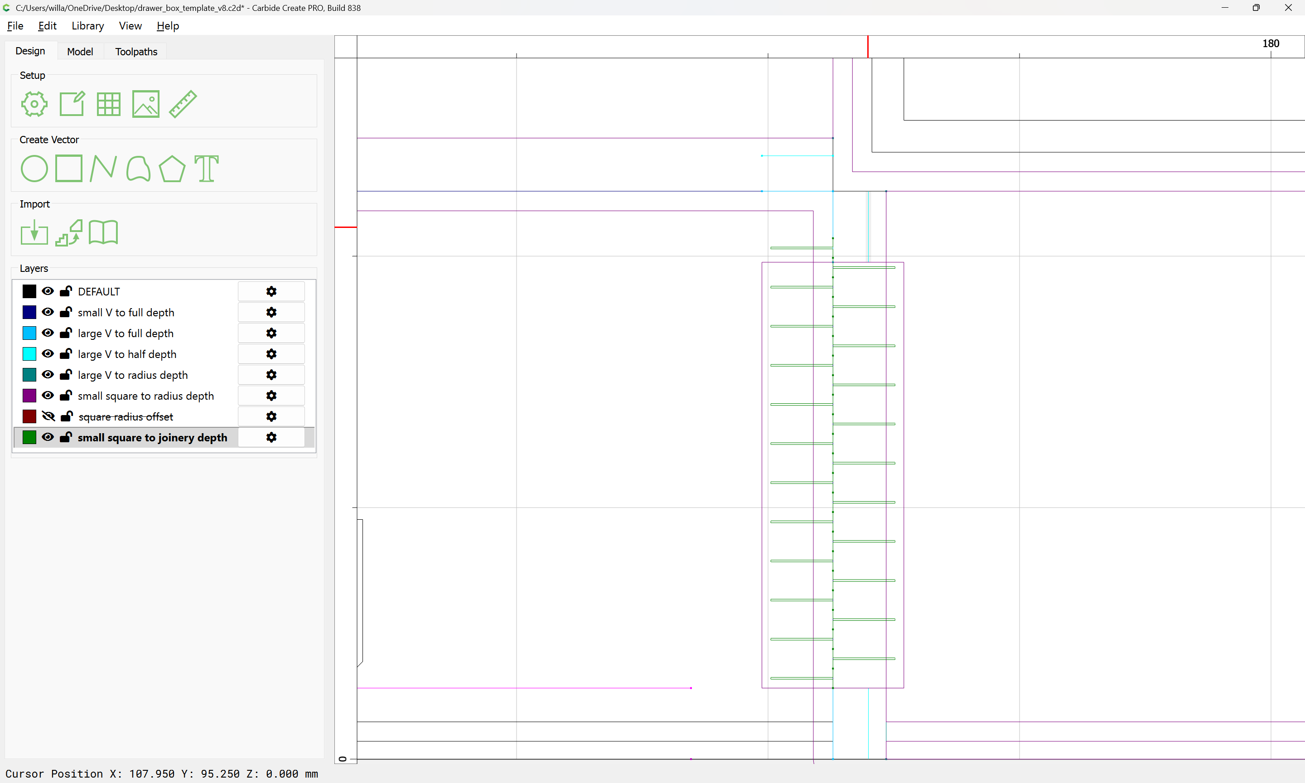Screen dimensions: 1305x783
Task: Open Job Setup gear icon
Action: click(34, 104)
